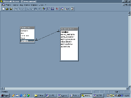Screen dimensions: 131x98
Task: Switch to the last Word taskbar button
Action: pos(98,96)
